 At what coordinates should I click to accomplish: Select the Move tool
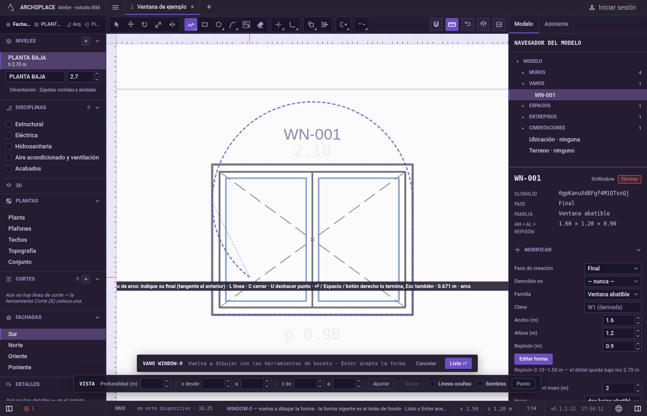point(131,24)
